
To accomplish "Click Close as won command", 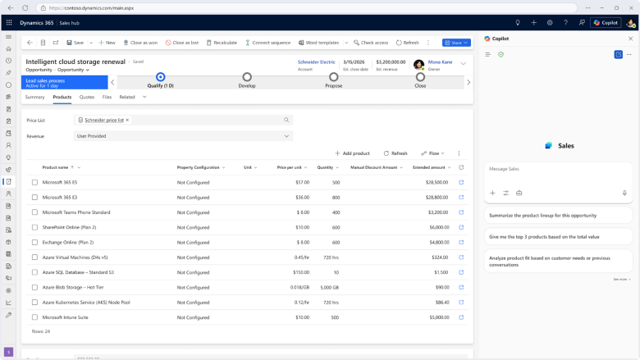I will [x=140, y=43].
